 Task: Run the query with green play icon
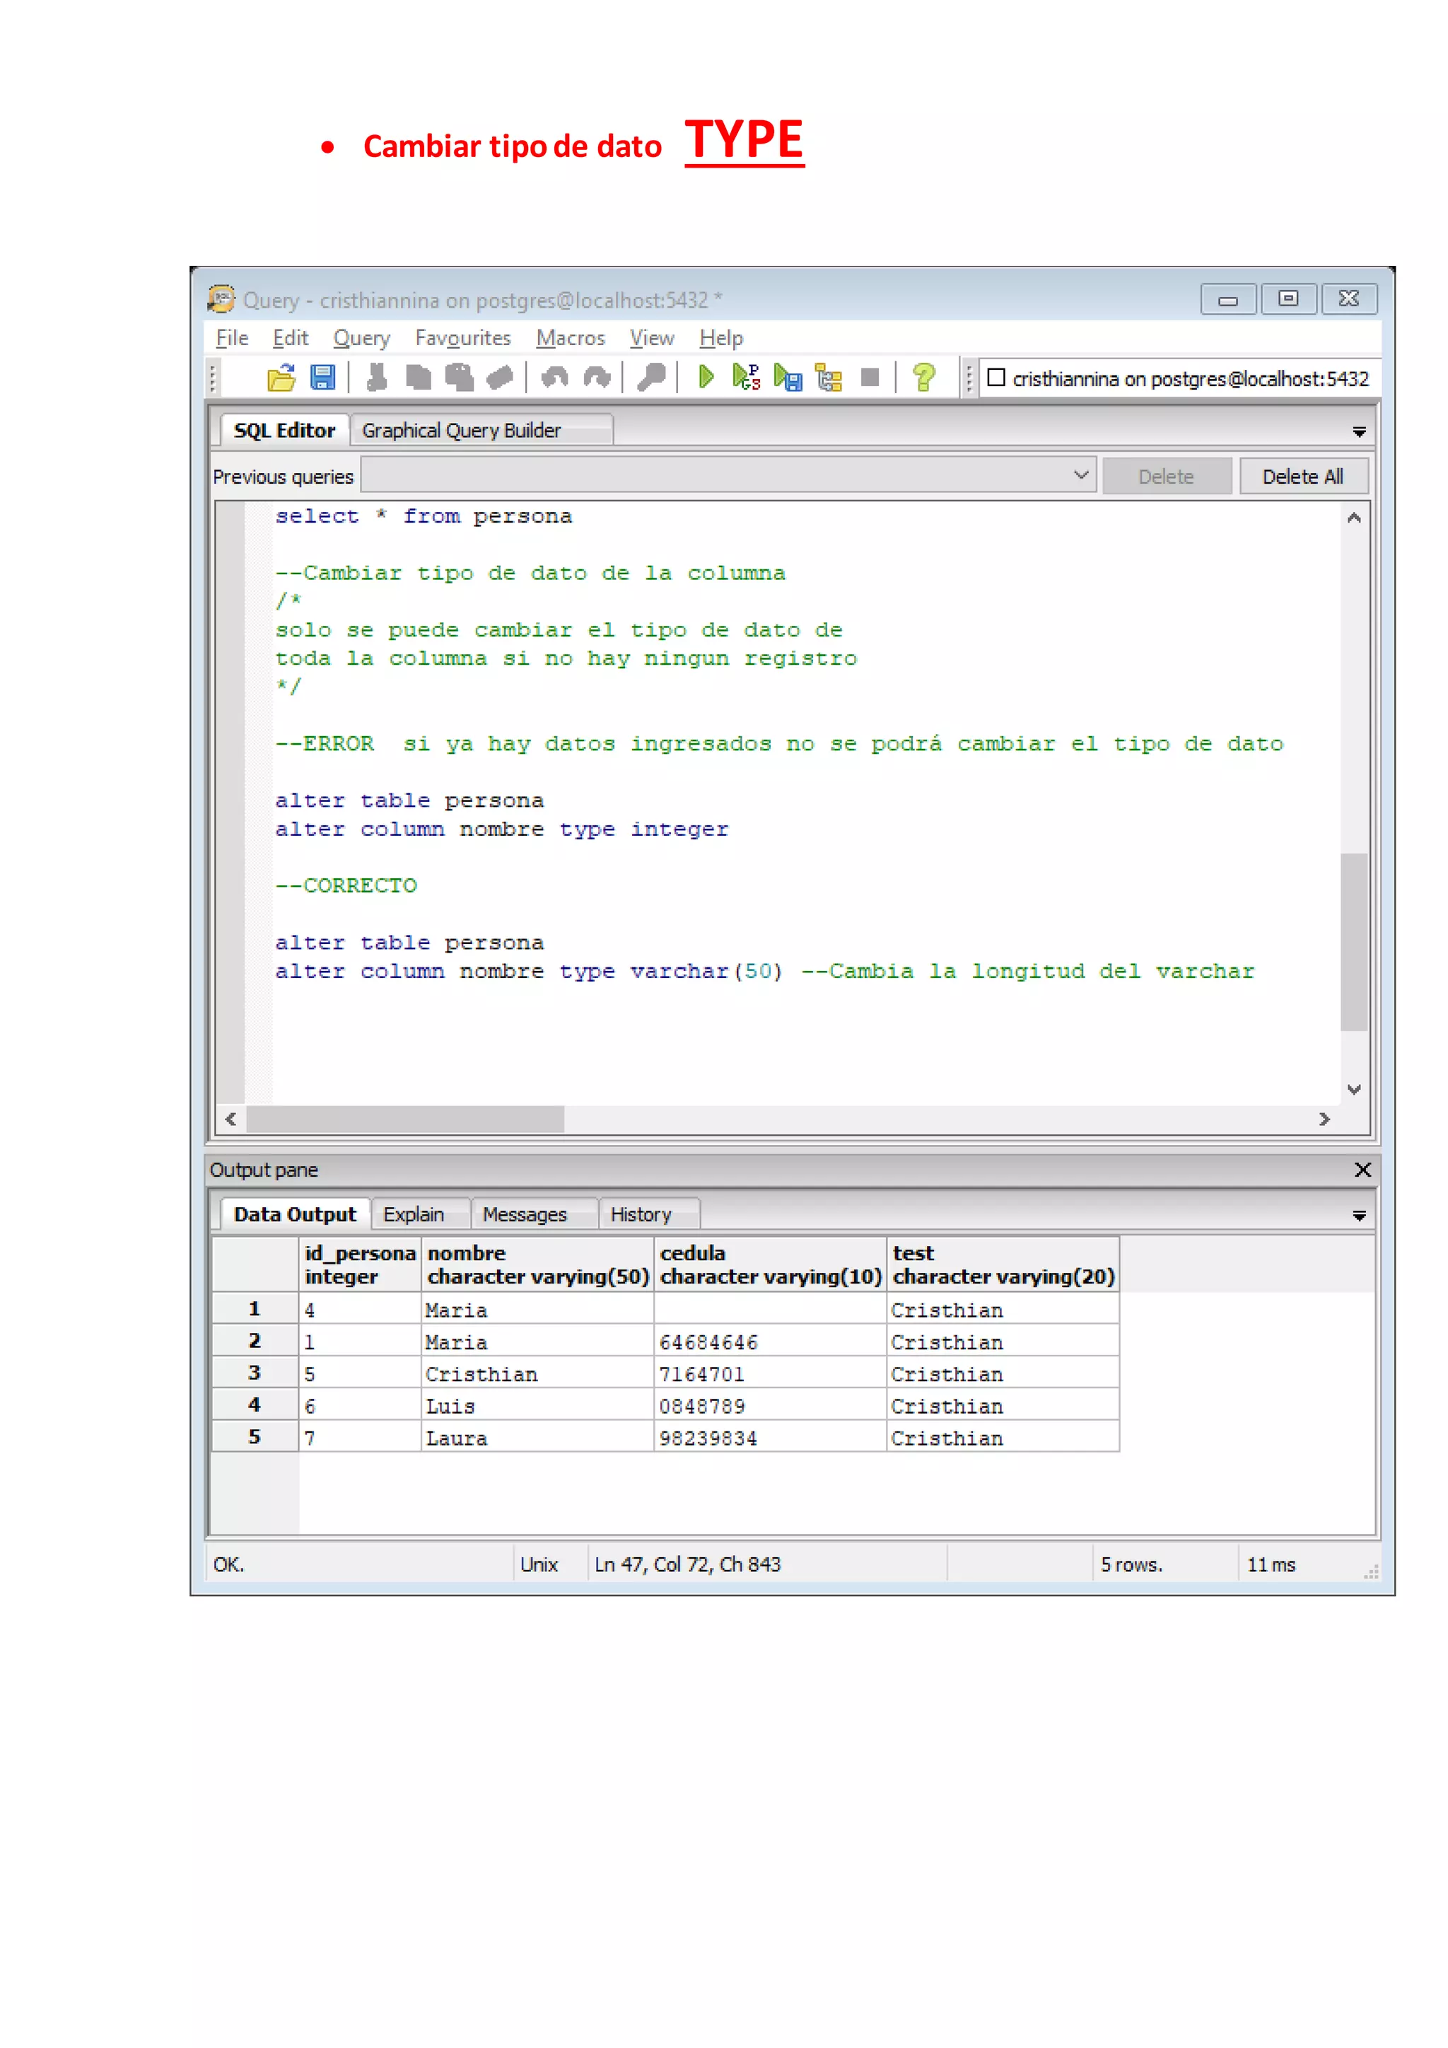(x=706, y=378)
